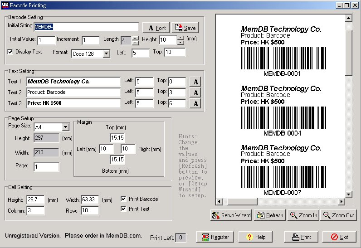Click the horizontal scrollbar thumb in preview
361x248 pixels.
pos(242,202)
